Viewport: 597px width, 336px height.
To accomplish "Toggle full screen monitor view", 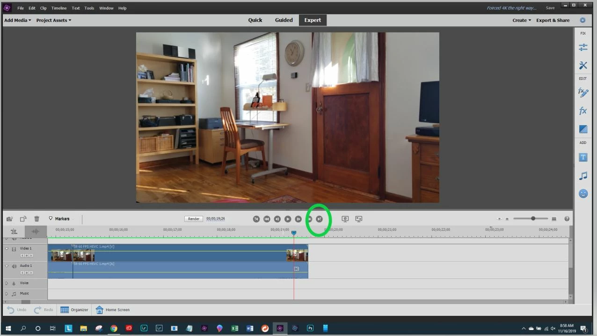I will coord(359,219).
